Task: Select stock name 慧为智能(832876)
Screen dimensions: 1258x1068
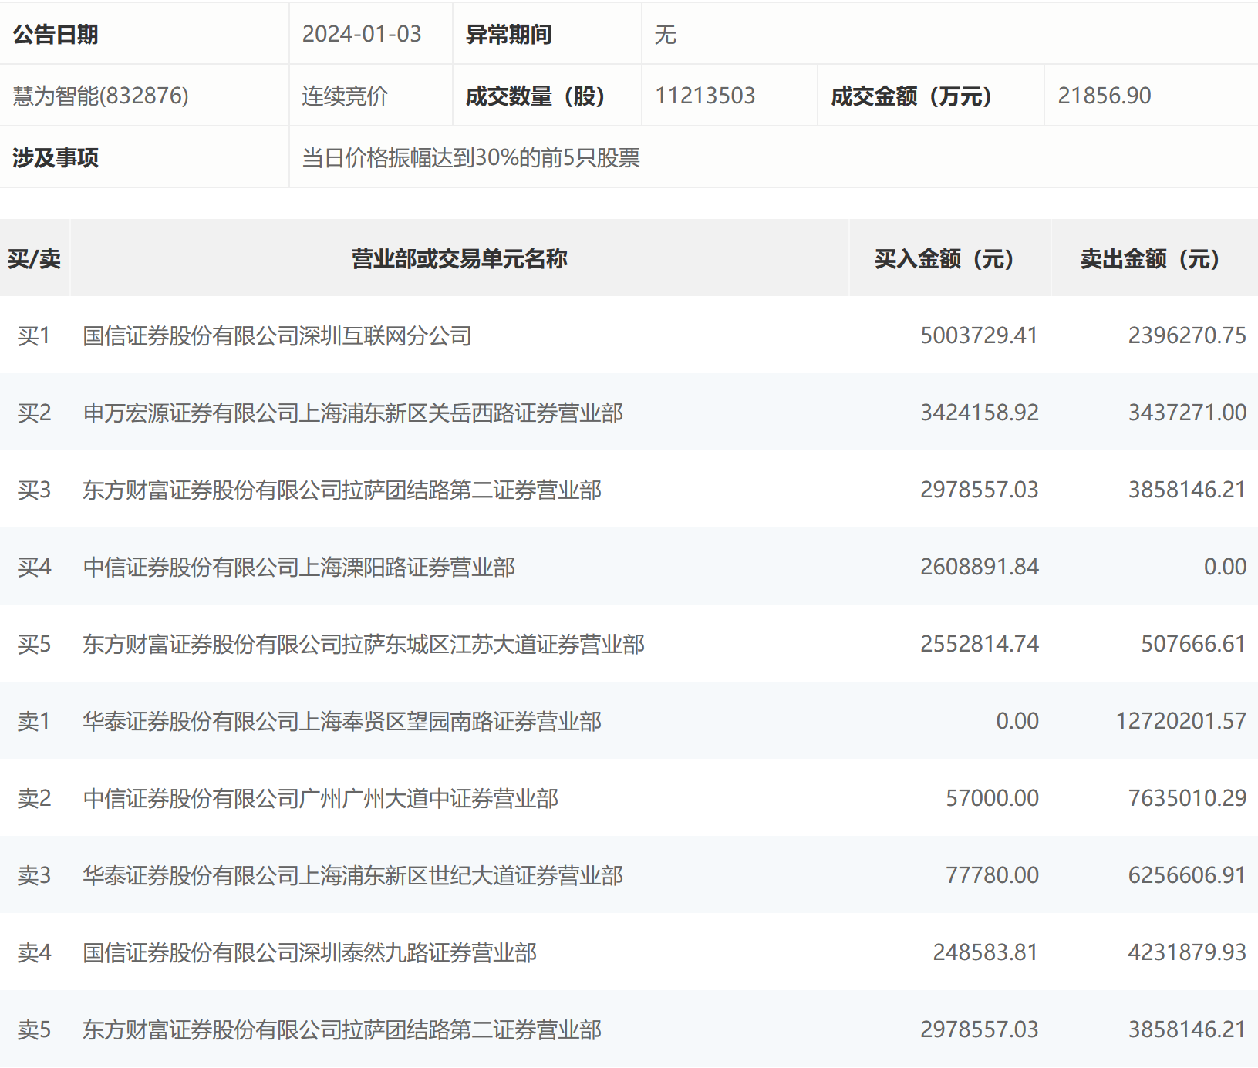Action: pyautogui.click(x=101, y=96)
